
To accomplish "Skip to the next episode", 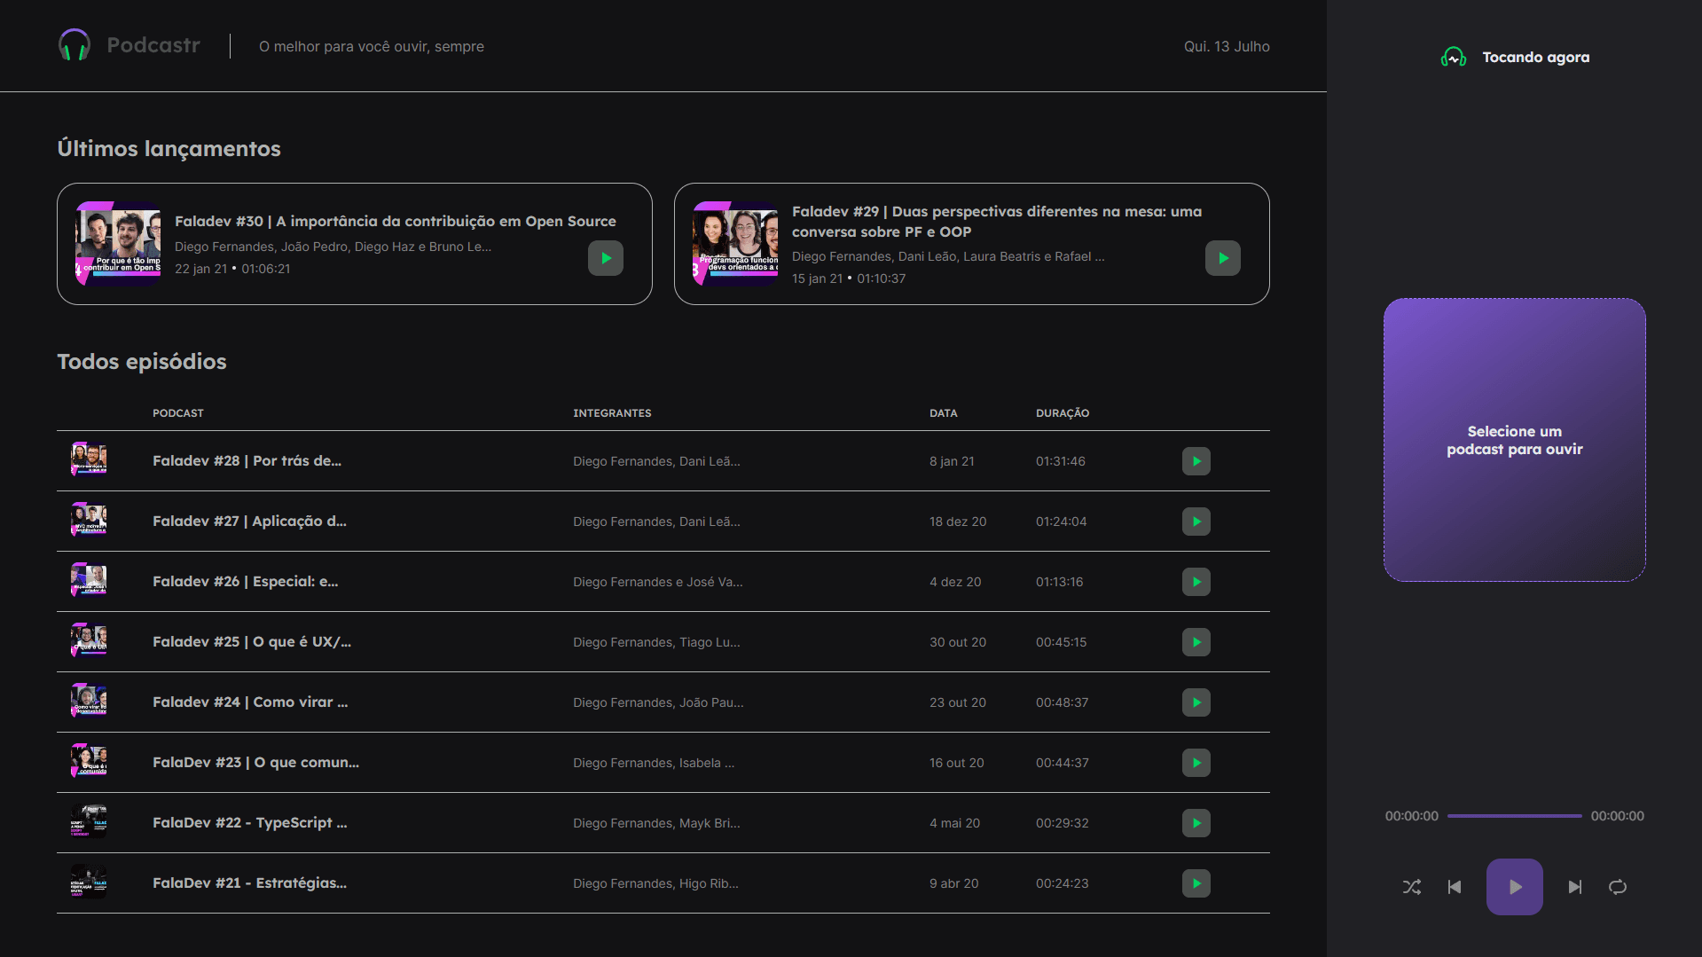I will (1574, 887).
